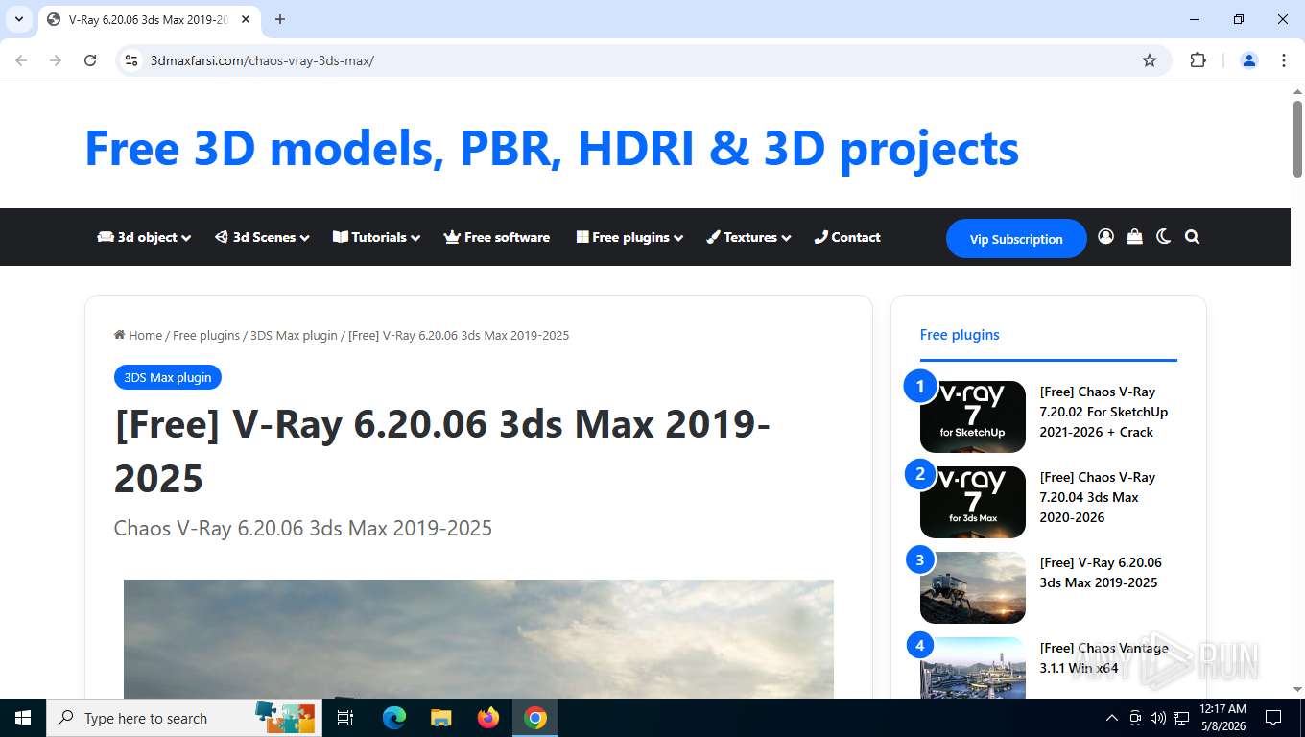The width and height of the screenshot is (1305, 737).
Task: Open the volume speaker tray icon
Action: (x=1158, y=718)
